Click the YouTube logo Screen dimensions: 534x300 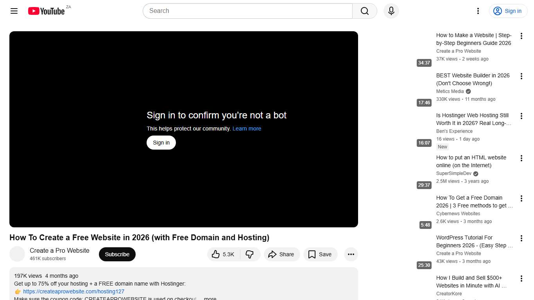(47, 11)
